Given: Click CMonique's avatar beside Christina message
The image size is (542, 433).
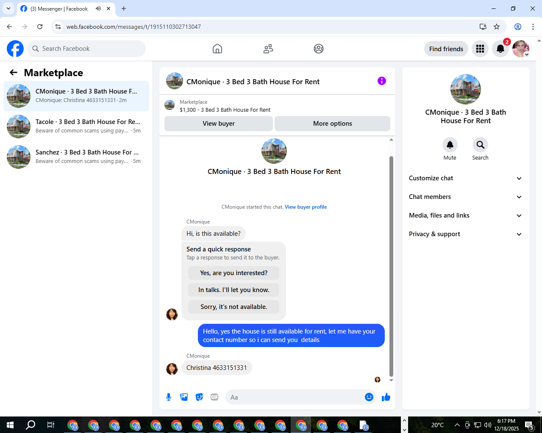Looking at the screenshot, I should (172, 369).
